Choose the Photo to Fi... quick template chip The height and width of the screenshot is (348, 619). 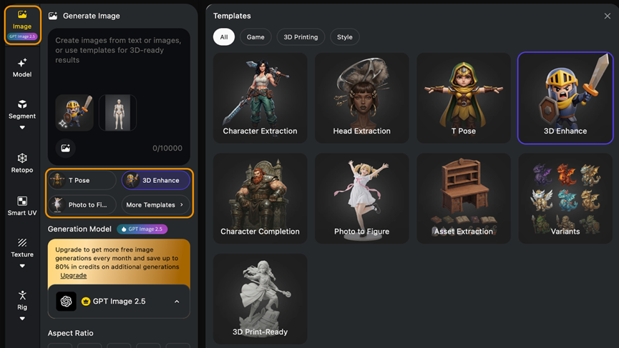click(82, 204)
